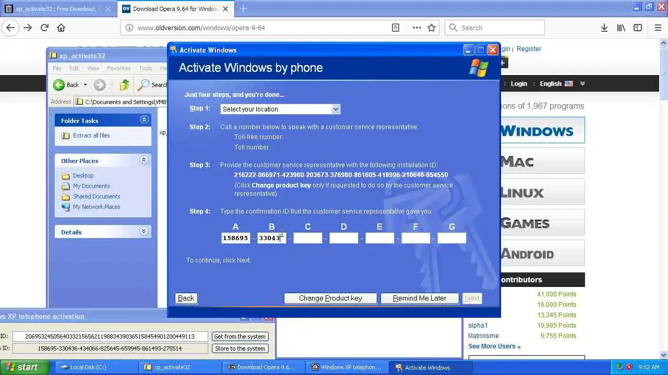Open Firefox downloads panel
Image resolution: width=668 pixels, height=375 pixels.
(604, 28)
